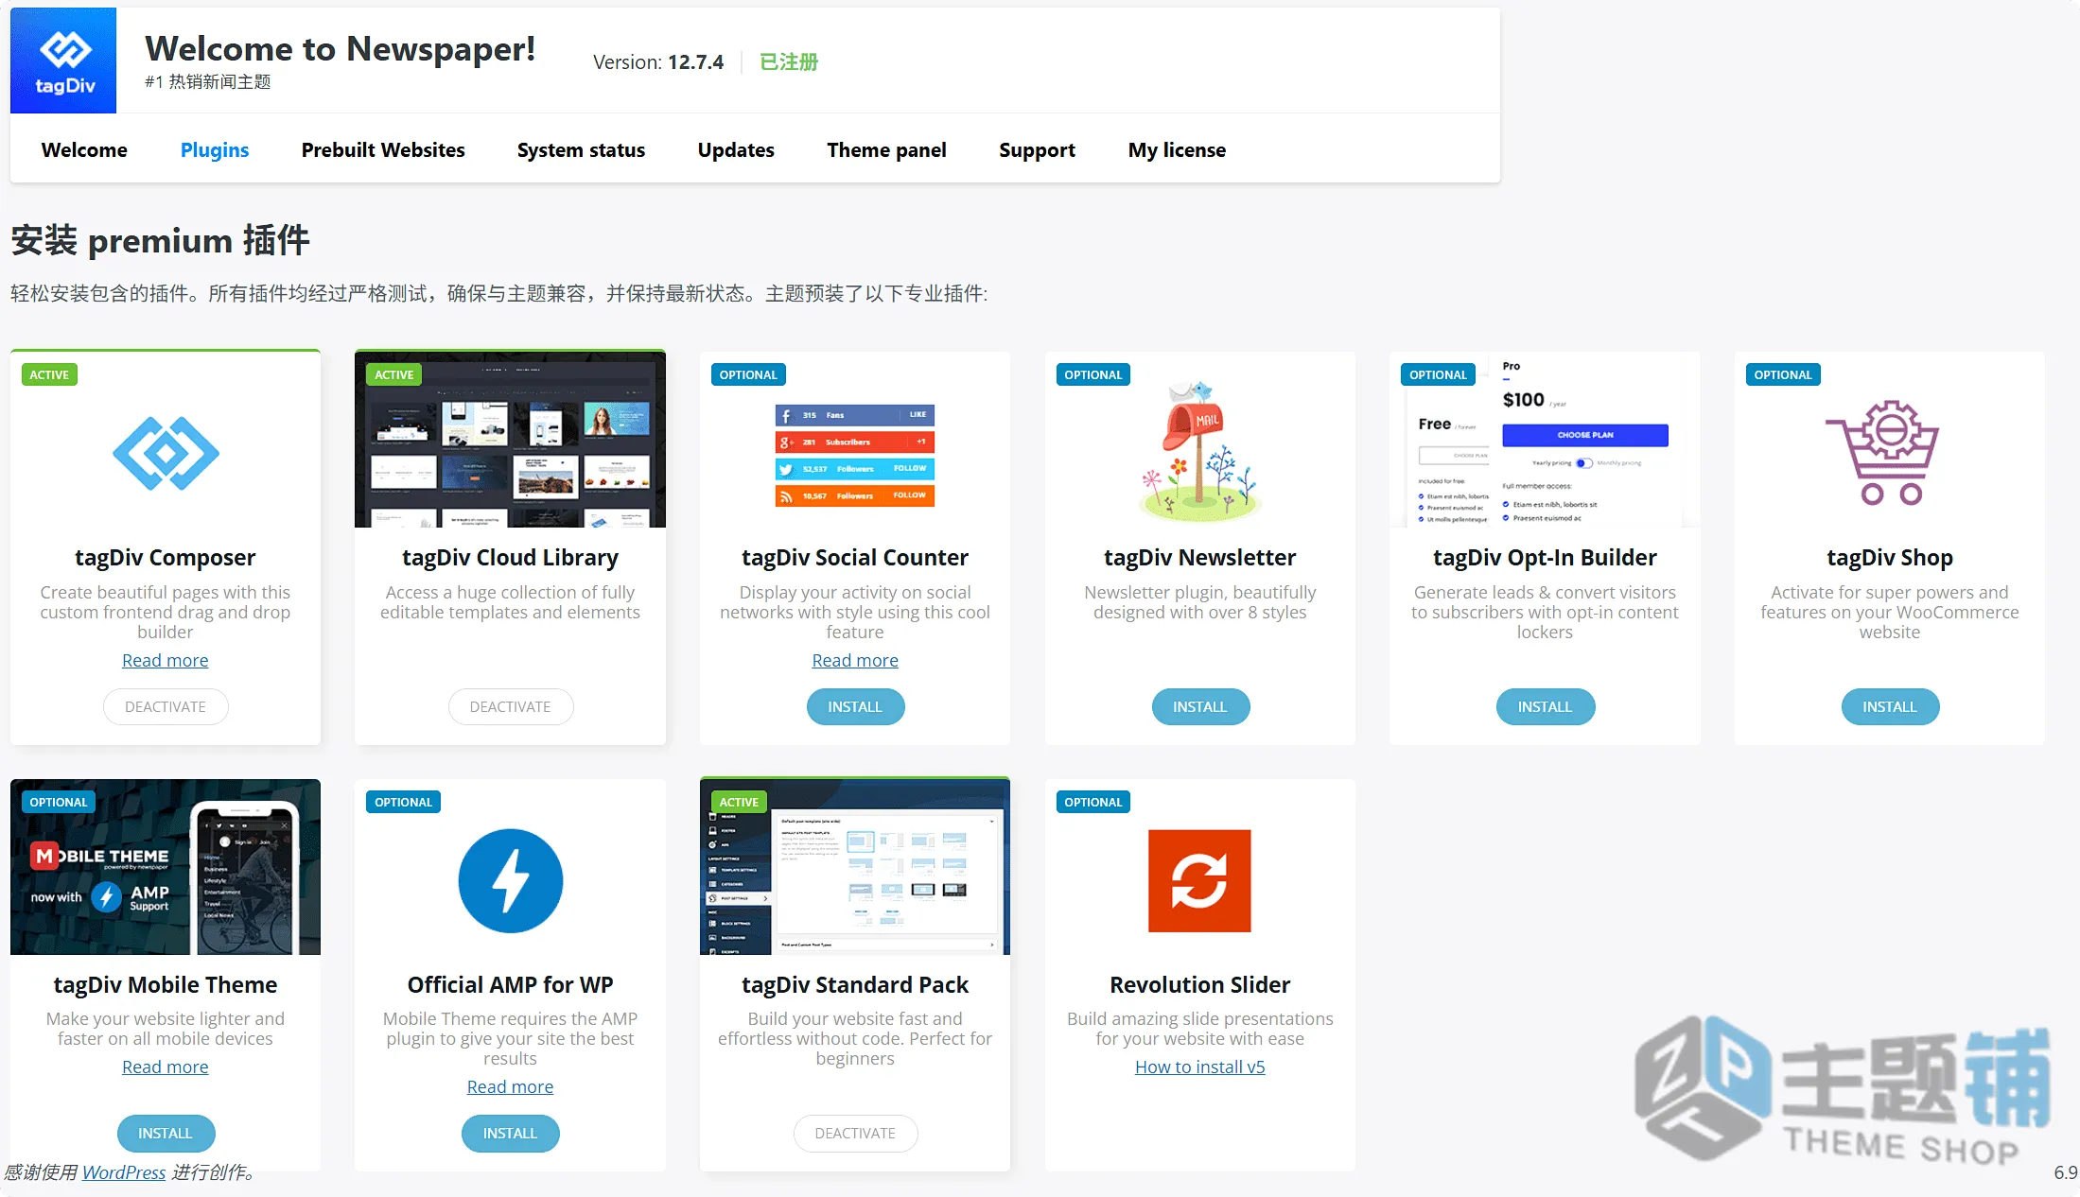Screen dimensions: 2080x1197
Task: Deactivate the tagDiv Composer plugin
Action: coord(166,706)
